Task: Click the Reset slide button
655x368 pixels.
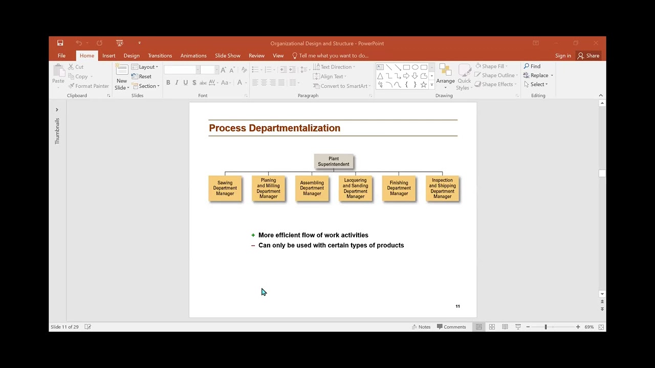Action: tap(142, 77)
